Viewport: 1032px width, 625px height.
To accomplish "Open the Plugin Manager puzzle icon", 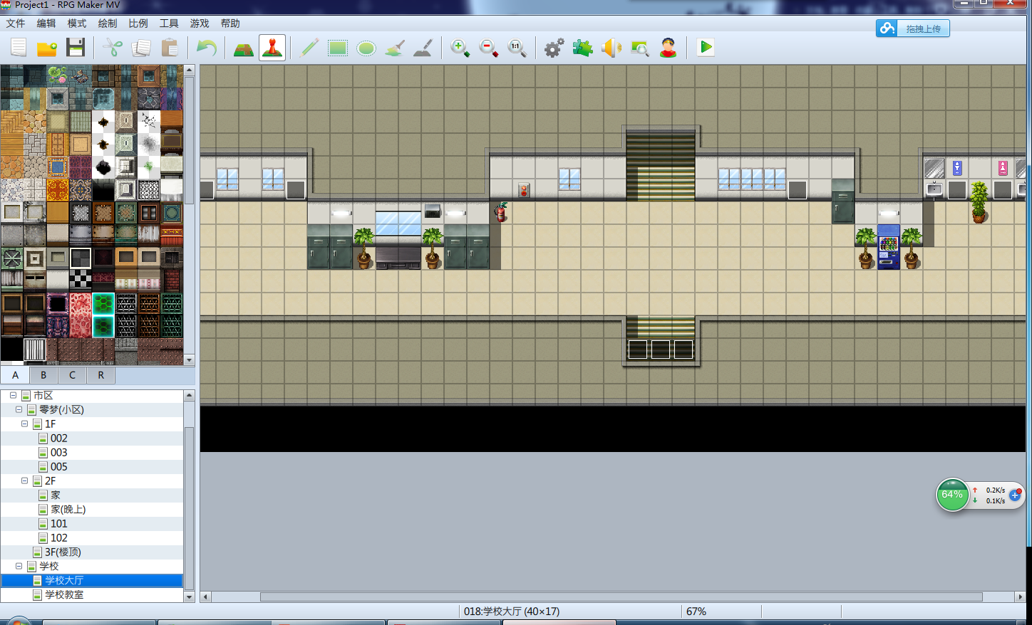I will pos(582,48).
